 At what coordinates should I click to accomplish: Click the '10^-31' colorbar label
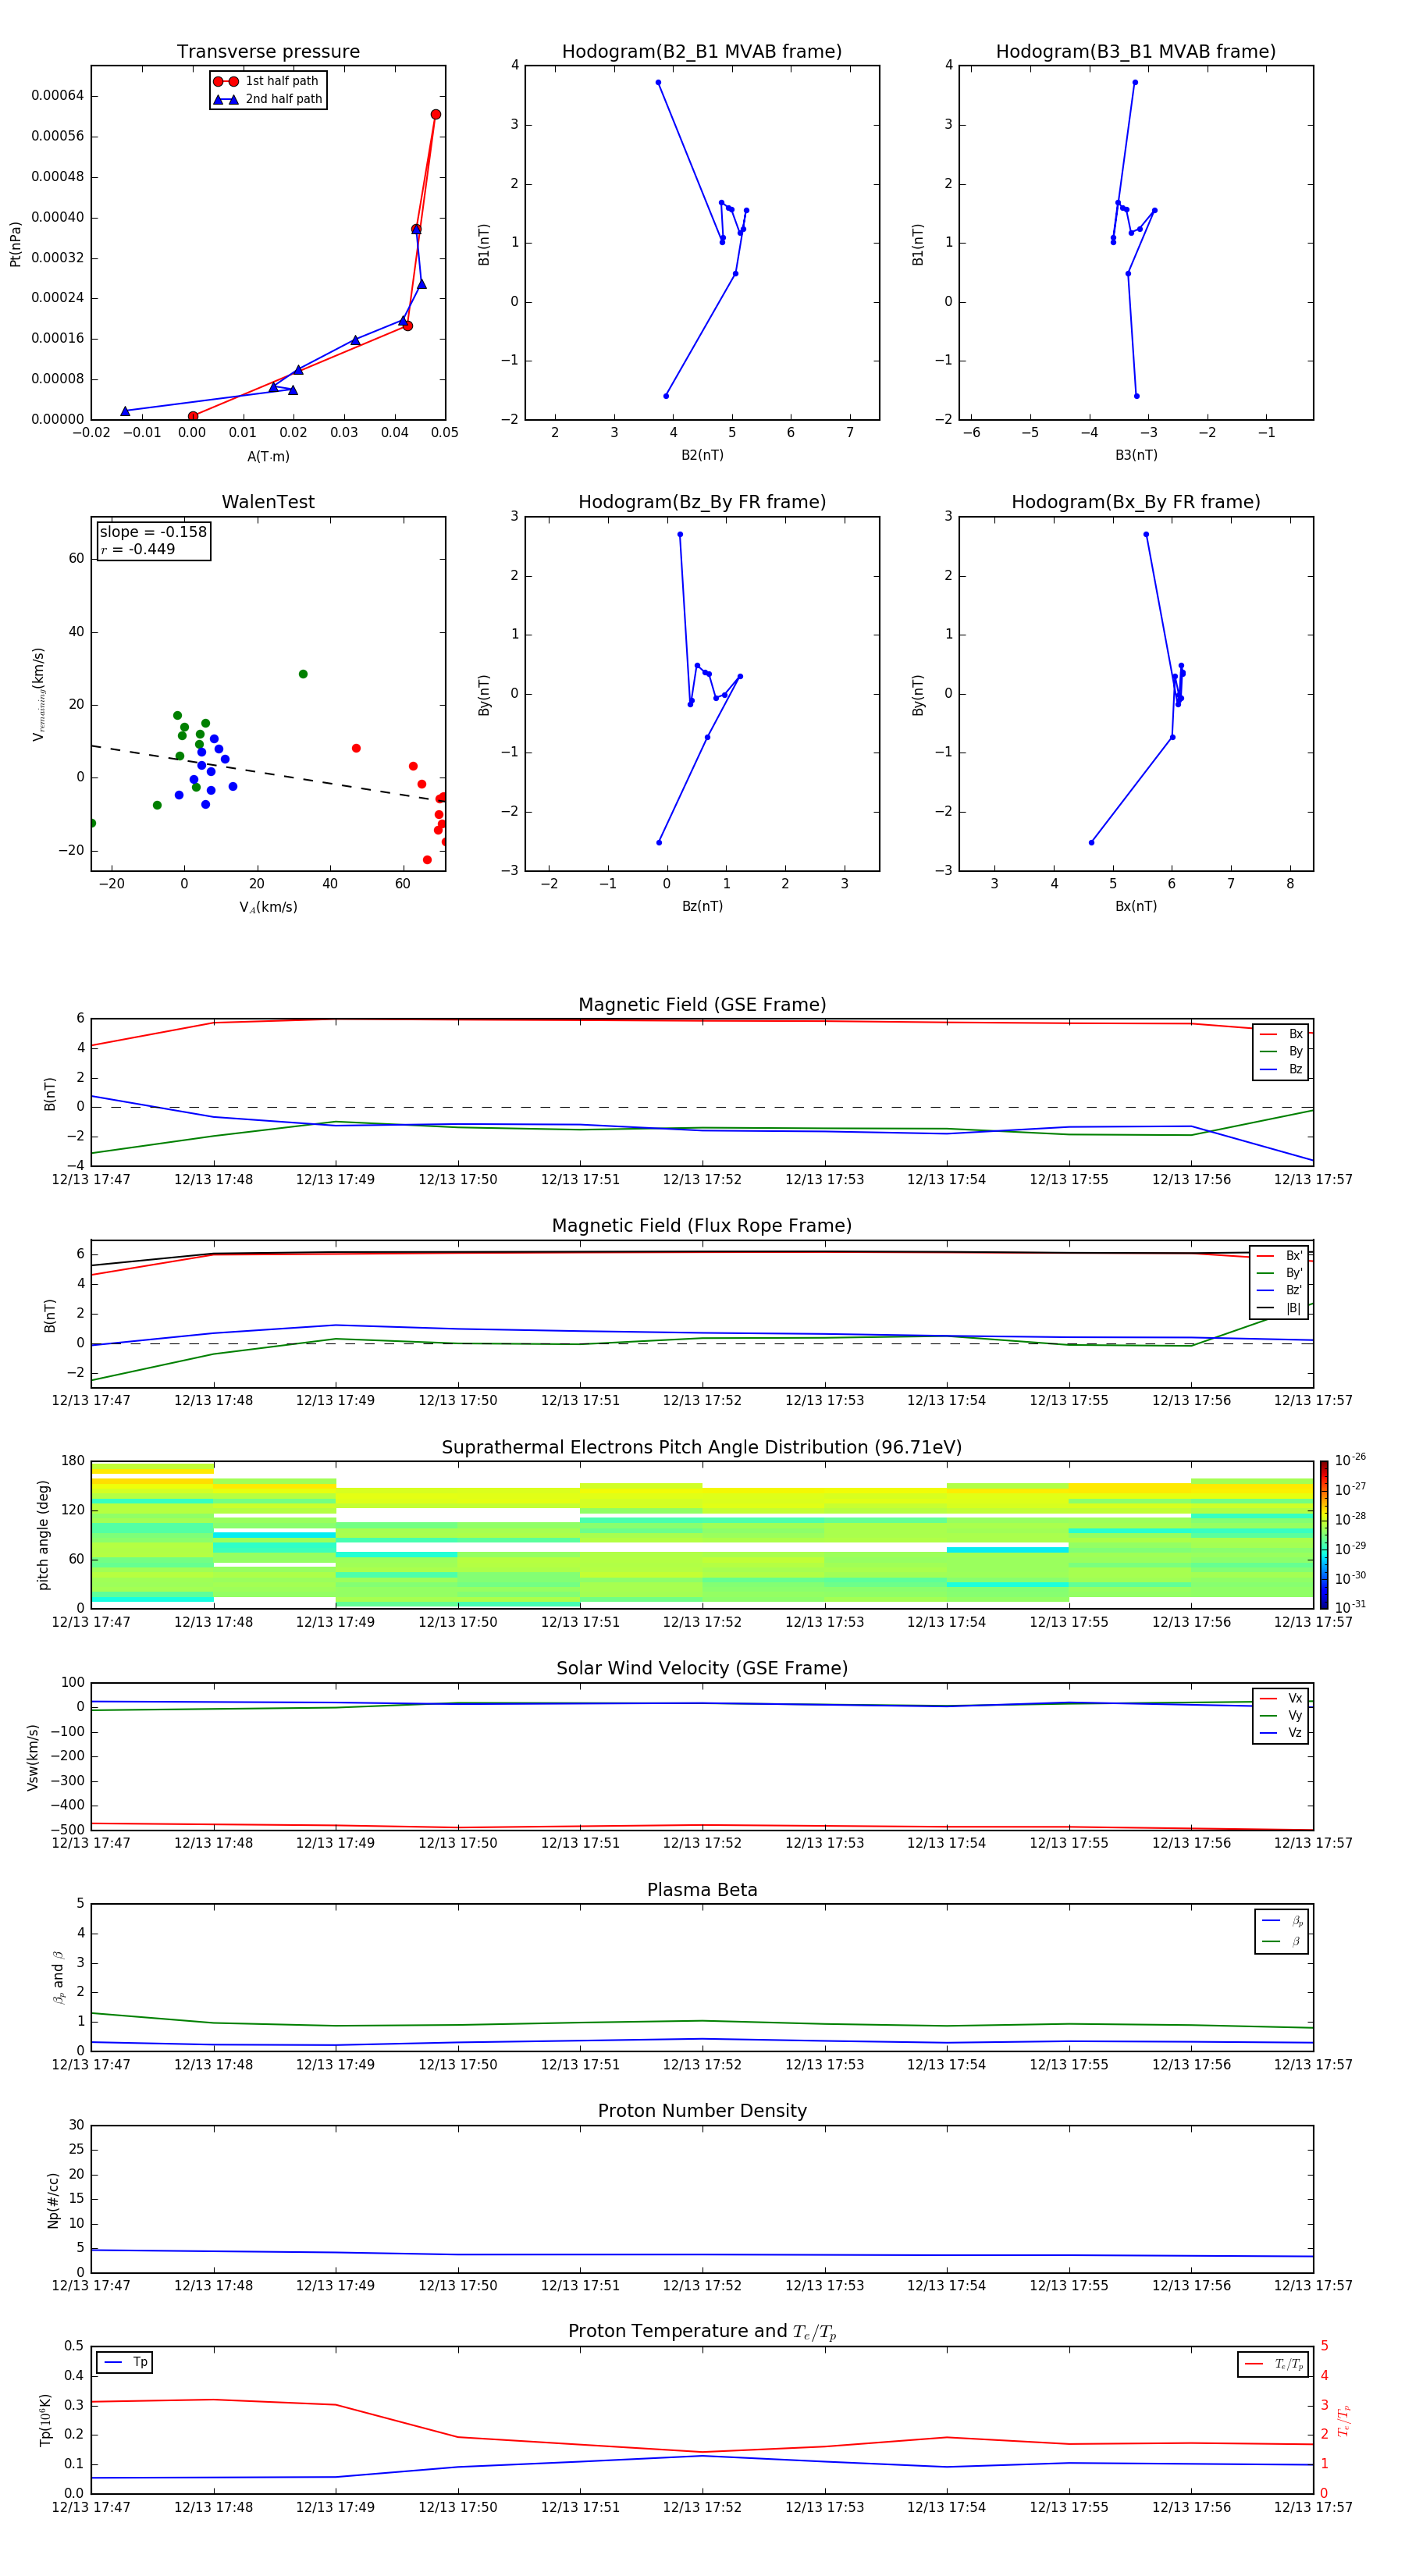click(x=1350, y=1607)
